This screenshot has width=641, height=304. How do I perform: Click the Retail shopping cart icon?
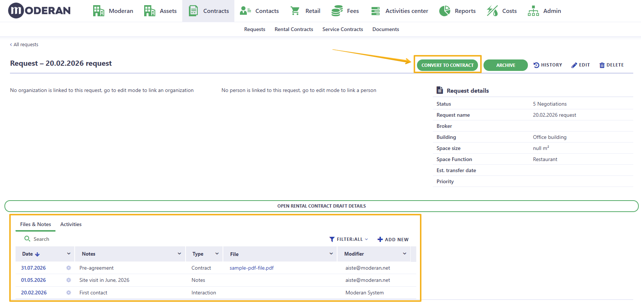(x=295, y=11)
